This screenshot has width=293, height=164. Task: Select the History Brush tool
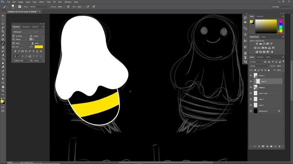pos(3,51)
